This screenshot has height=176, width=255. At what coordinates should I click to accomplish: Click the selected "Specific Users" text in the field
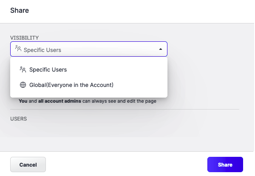pos(42,50)
